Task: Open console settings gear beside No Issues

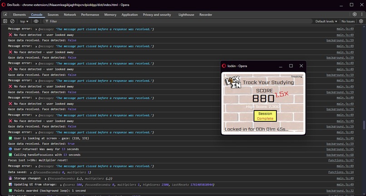Action: coord(361,21)
